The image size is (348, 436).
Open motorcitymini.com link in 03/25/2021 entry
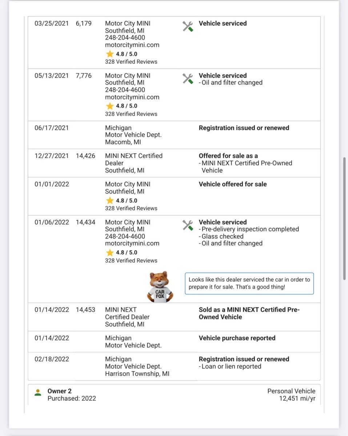[x=132, y=45]
